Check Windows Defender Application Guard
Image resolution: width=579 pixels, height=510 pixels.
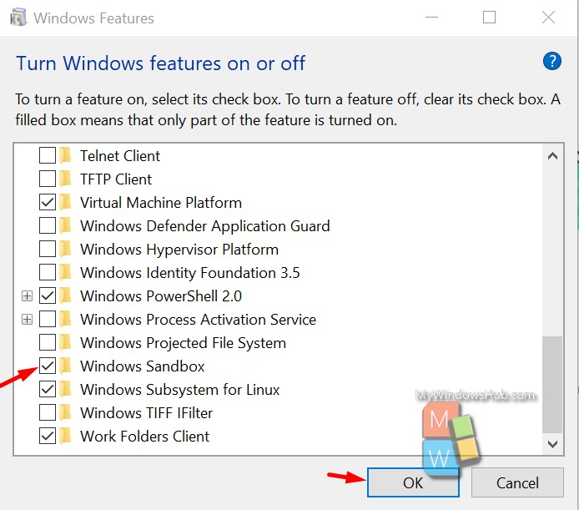pyautogui.click(x=48, y=225)
